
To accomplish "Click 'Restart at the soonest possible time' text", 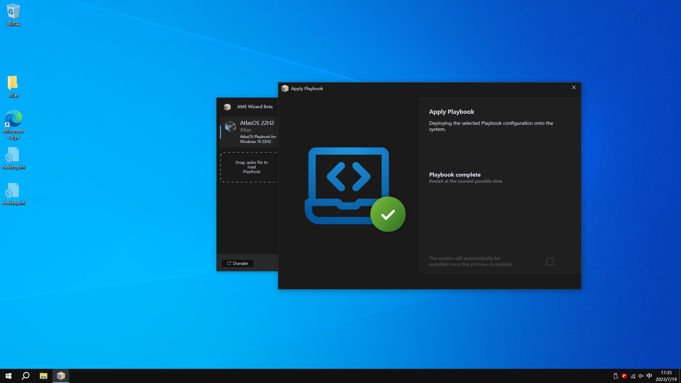I will 466,181.
